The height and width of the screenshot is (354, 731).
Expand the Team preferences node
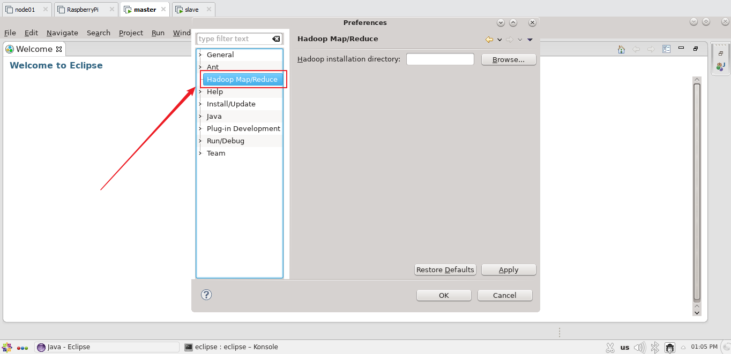(x=200, y=153)
